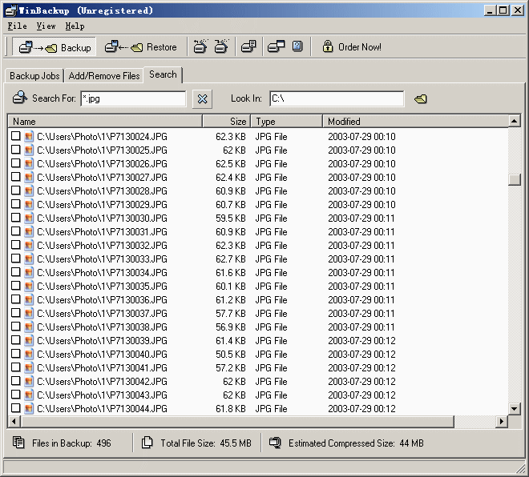Viewport: 529px width, 477px height.
Task: Click the Estimated Compressed Size status icon
Action: tap(275, 443)
